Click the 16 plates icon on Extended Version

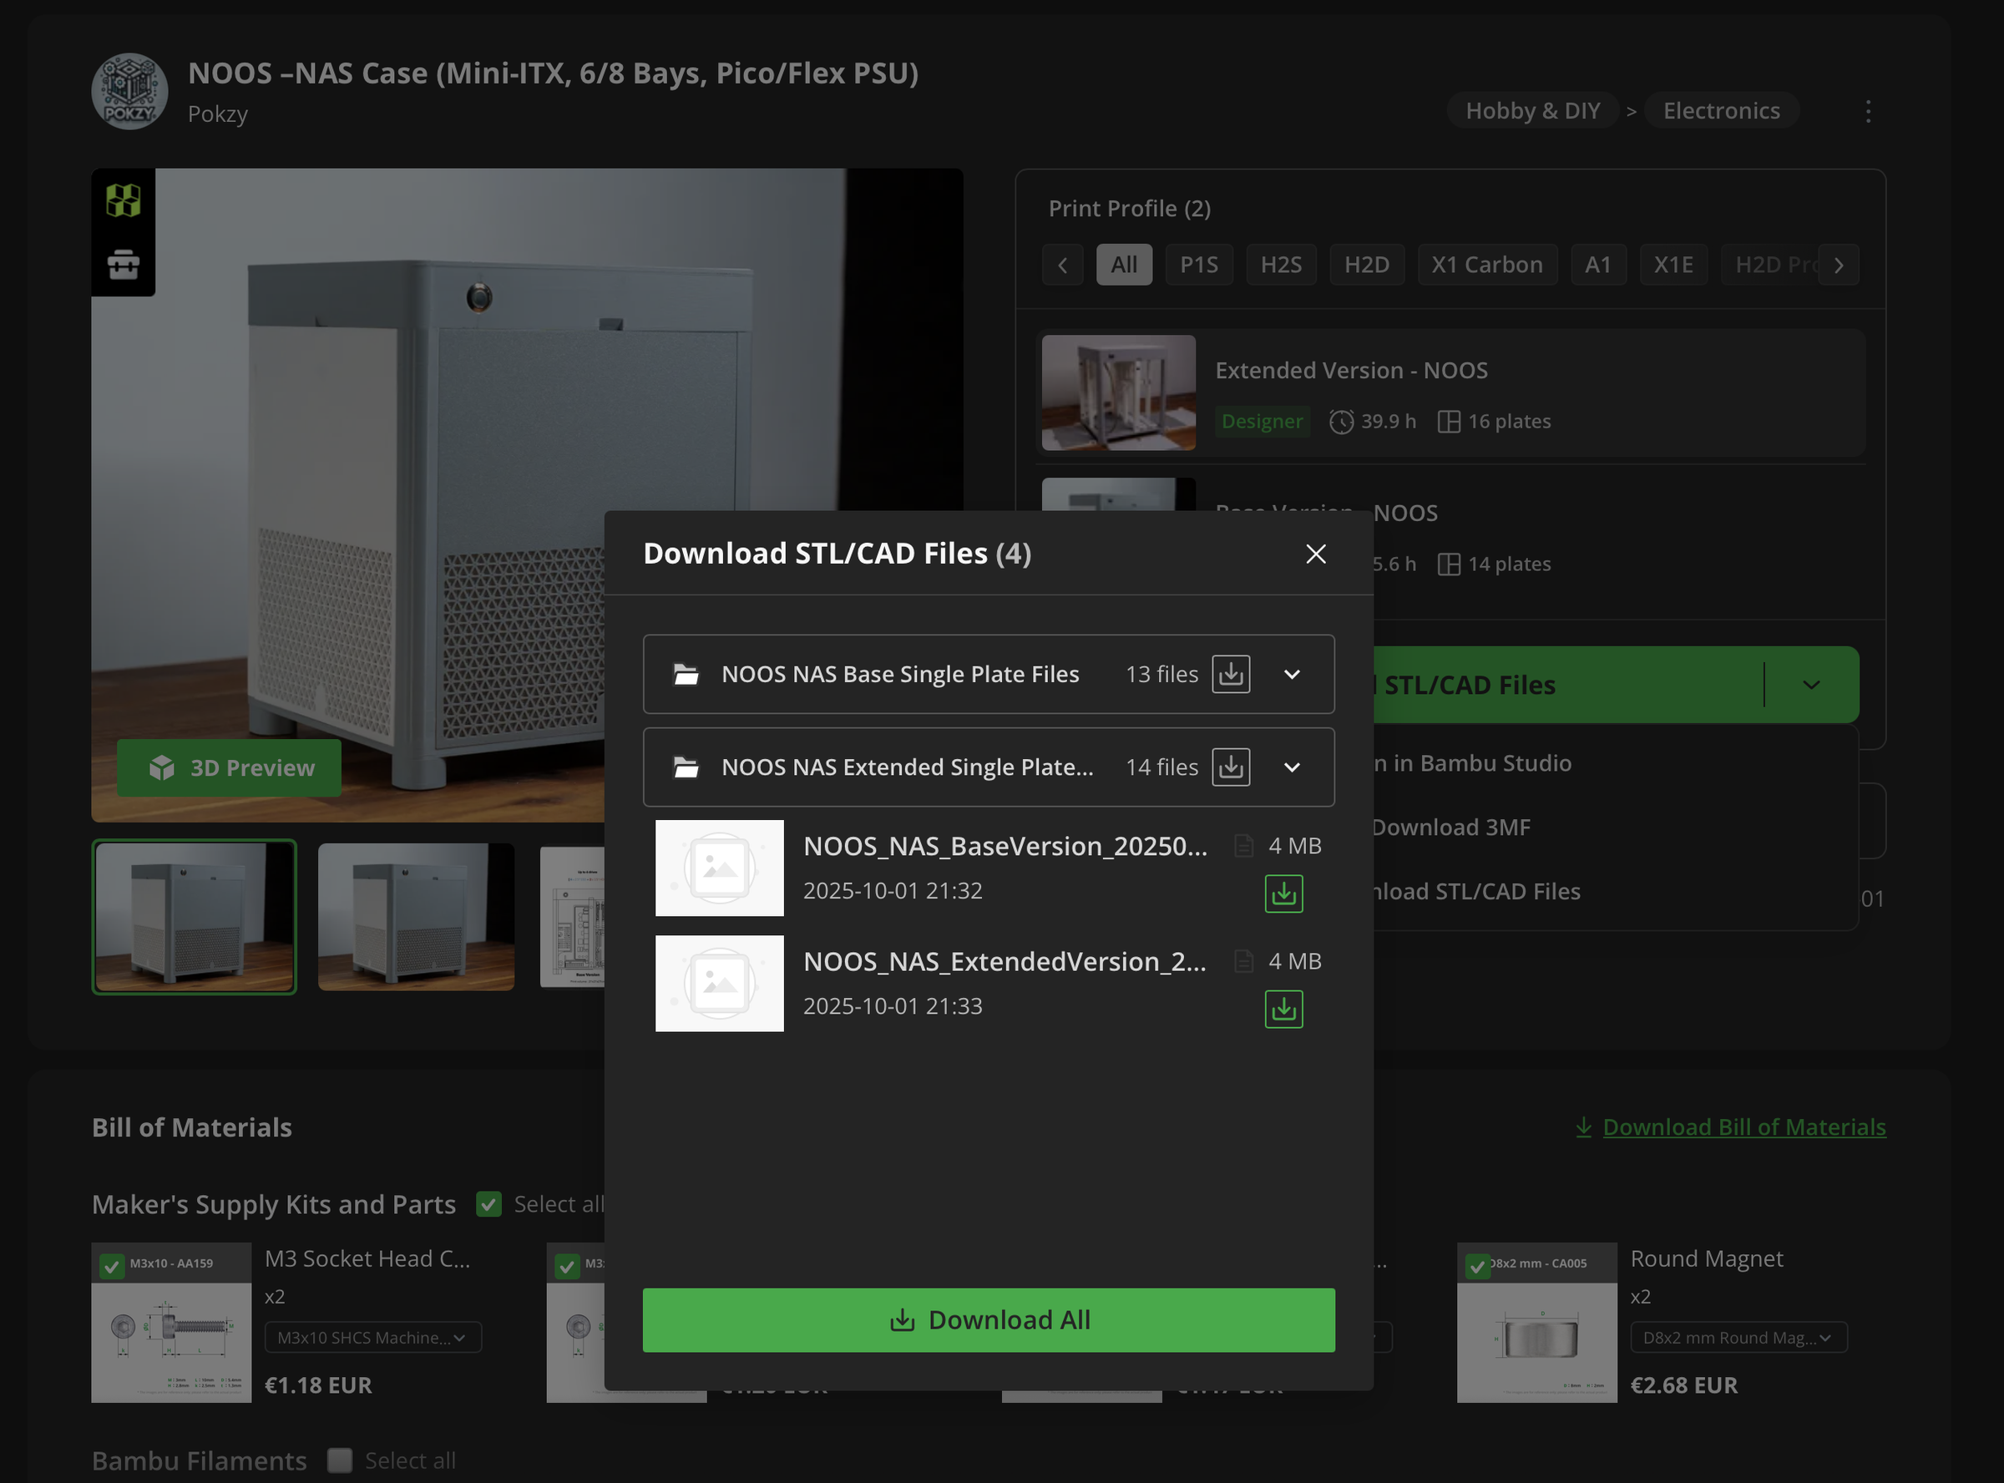click(1449, 421)
